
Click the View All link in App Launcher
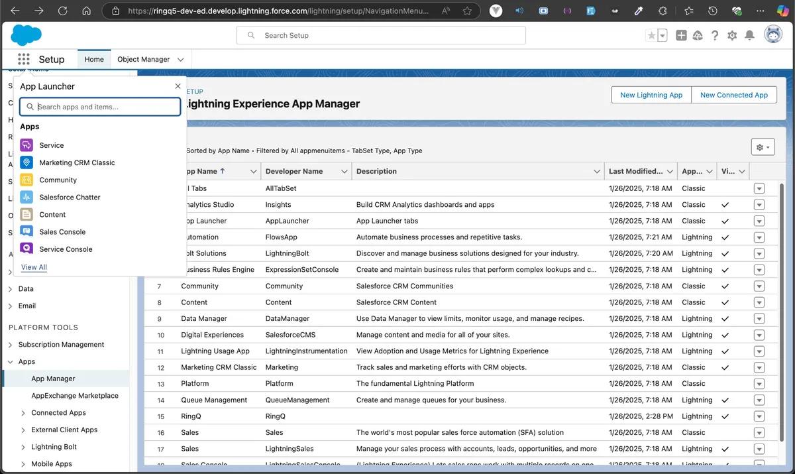pyautogui.click(x=34, y=267)
